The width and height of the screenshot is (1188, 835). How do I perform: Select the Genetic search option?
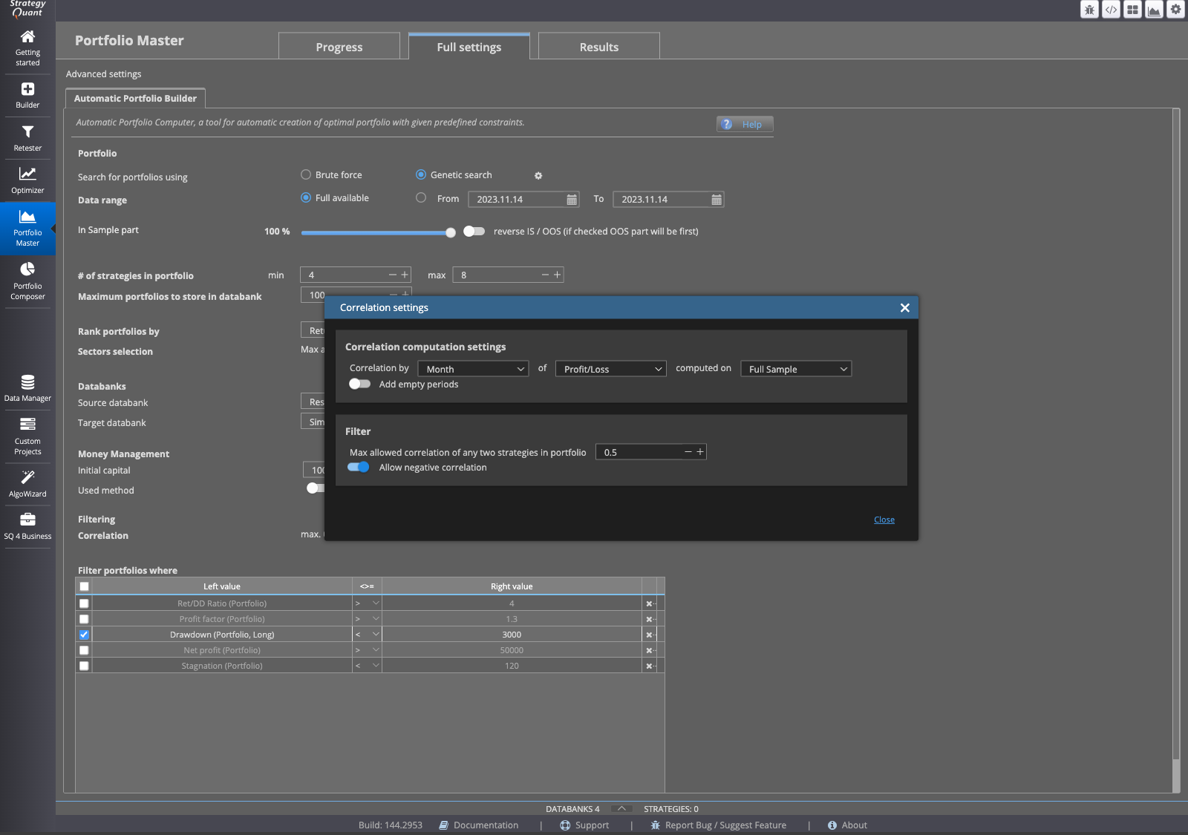[x=421, y=175]
